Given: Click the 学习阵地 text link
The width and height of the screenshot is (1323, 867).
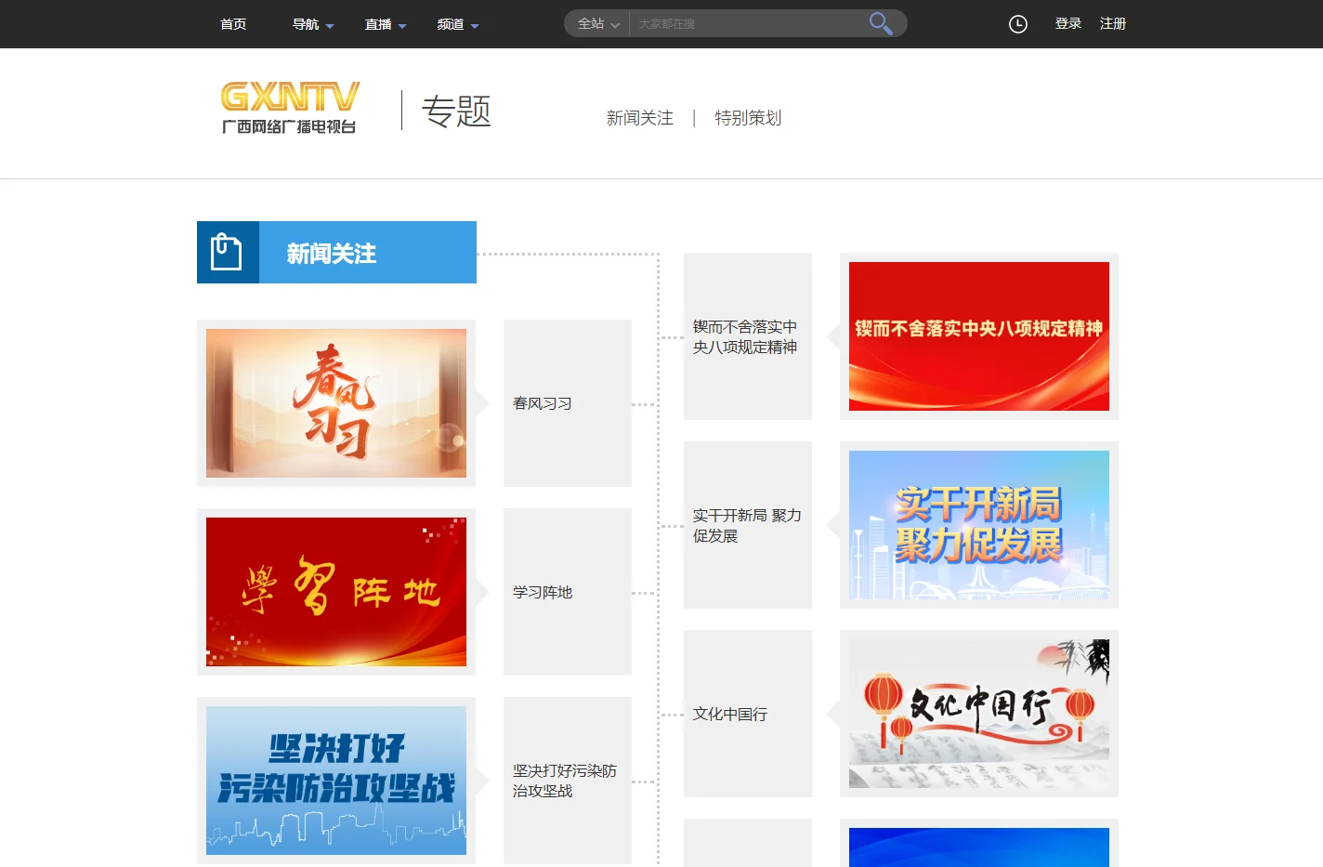Looking at the screenshot, I should point(543,592).
